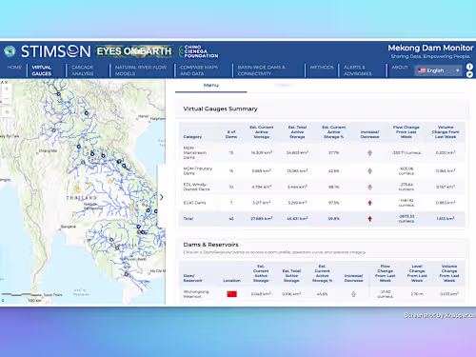Click the Eyes on Earth logo
The image size is (476, 357).
point(134,51)
